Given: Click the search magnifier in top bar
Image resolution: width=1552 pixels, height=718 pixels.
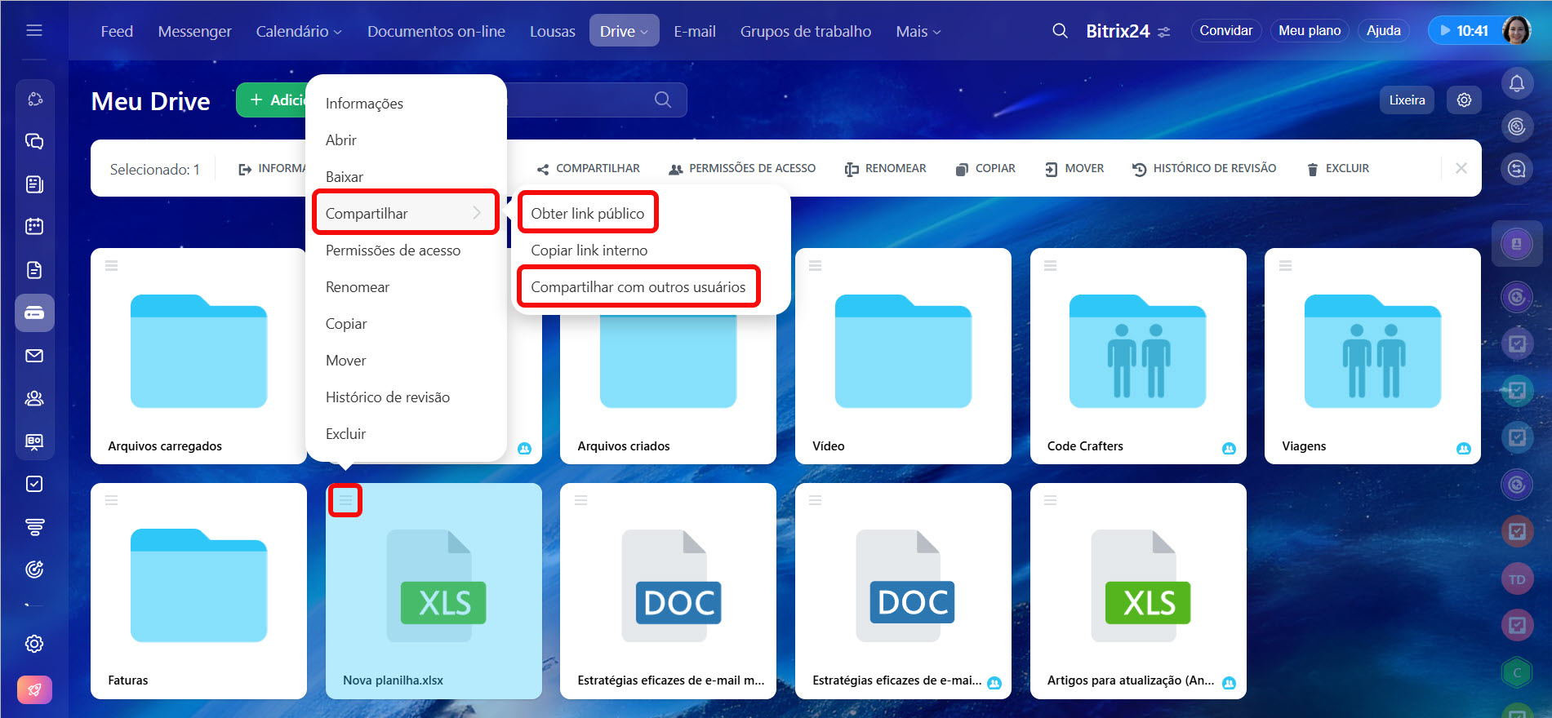Looking at the screenshot, I should 1060,31.
